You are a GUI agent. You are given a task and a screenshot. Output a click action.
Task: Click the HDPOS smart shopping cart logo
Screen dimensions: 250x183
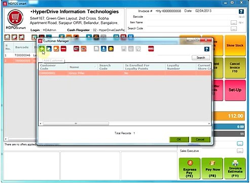(x=15, y=17)
